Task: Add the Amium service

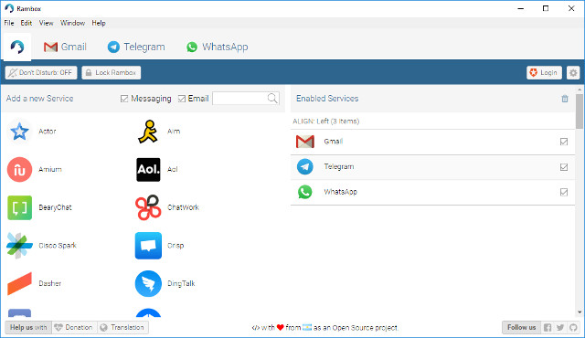Action: [x=19, y=169]
